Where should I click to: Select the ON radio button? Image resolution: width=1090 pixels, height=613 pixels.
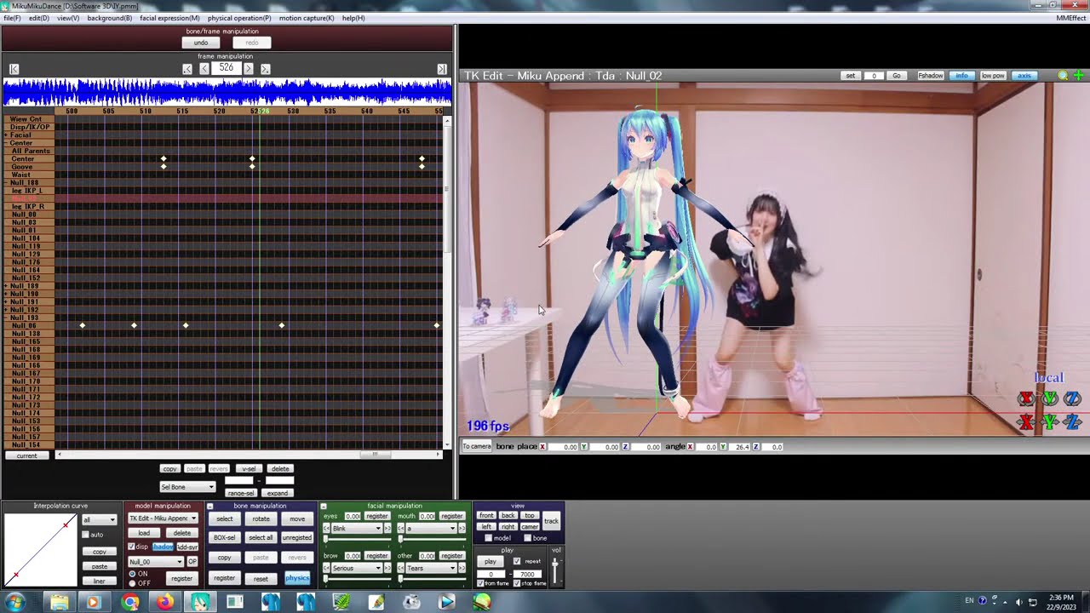132,574
